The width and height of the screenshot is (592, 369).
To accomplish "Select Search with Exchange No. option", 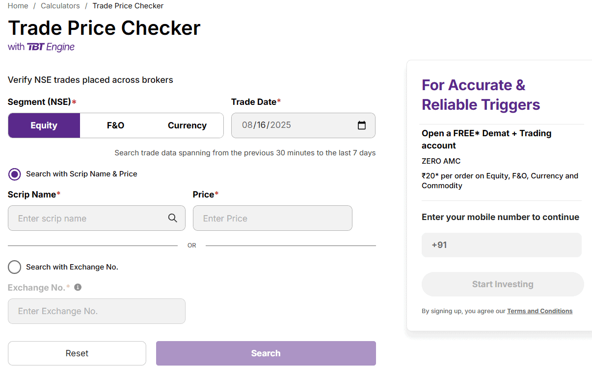I will 15,267.
